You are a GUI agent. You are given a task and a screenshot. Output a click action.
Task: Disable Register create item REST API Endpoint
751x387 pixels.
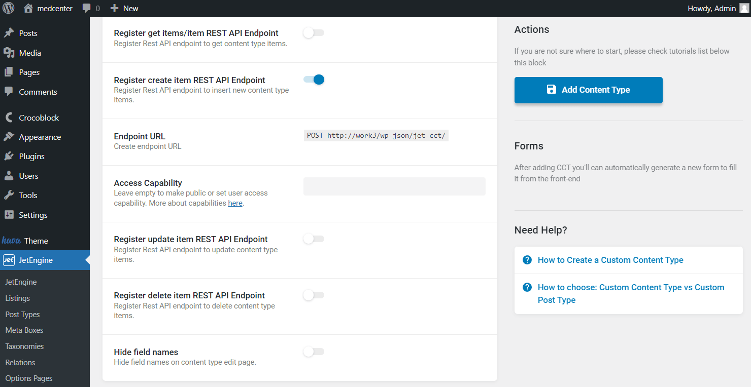point(313,80)
